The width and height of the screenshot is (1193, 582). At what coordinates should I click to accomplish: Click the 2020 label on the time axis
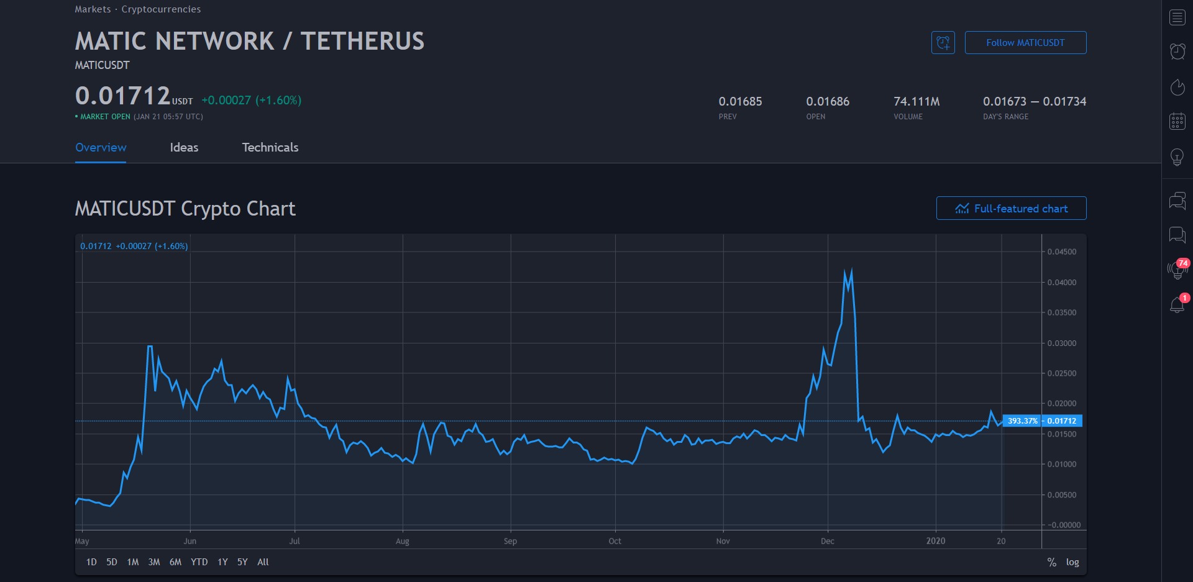pyautogui.click(x=935, y=541)
